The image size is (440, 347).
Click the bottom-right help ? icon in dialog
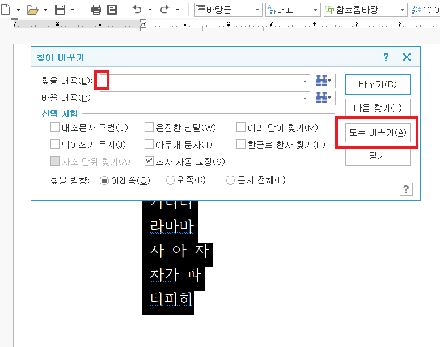click(x=406, y=189)
